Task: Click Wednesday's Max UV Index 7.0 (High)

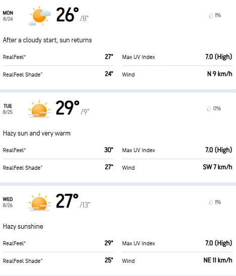Action: click(219, 243)
